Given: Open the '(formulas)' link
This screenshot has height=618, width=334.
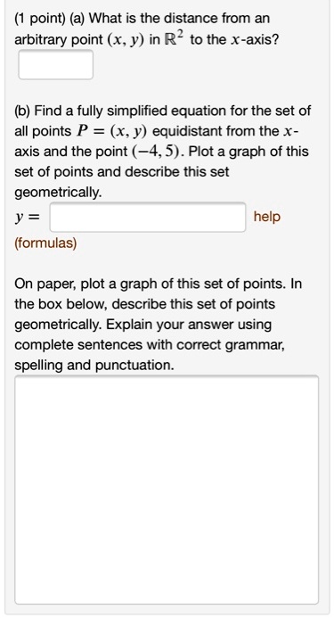Looking at the screenshot, I should pyautogui.click(x=45, y=243).
